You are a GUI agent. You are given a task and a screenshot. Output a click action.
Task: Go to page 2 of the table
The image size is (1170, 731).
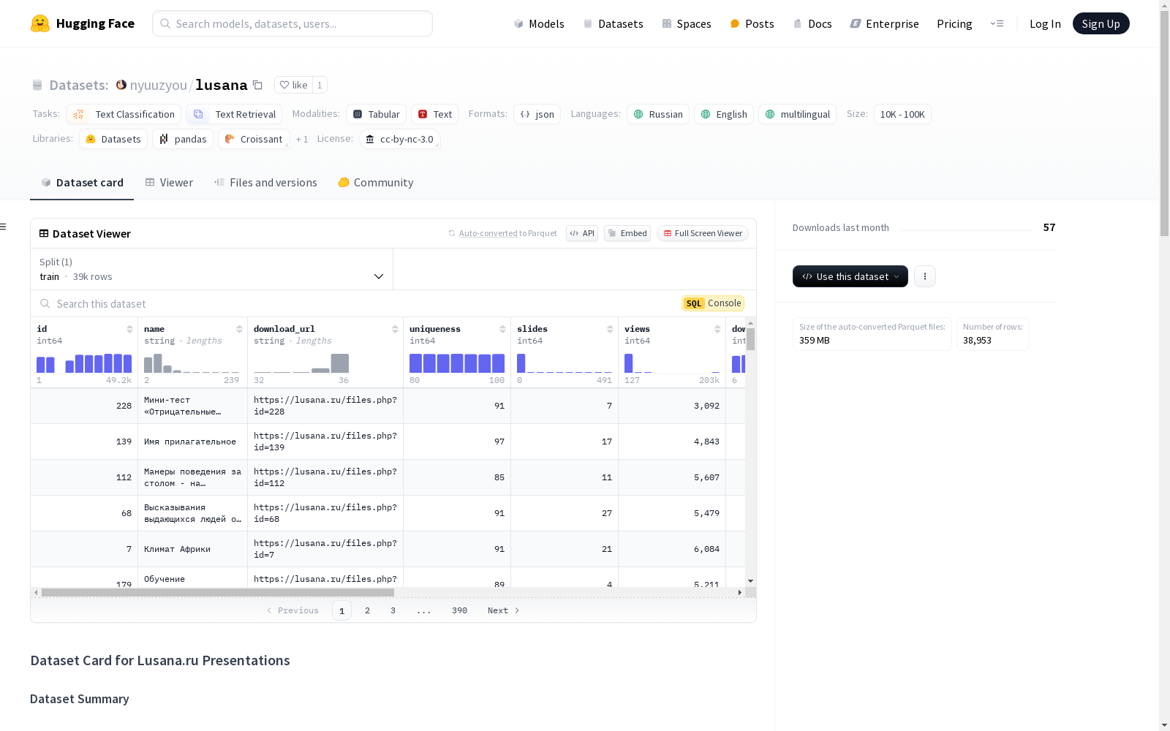point(367,610)
